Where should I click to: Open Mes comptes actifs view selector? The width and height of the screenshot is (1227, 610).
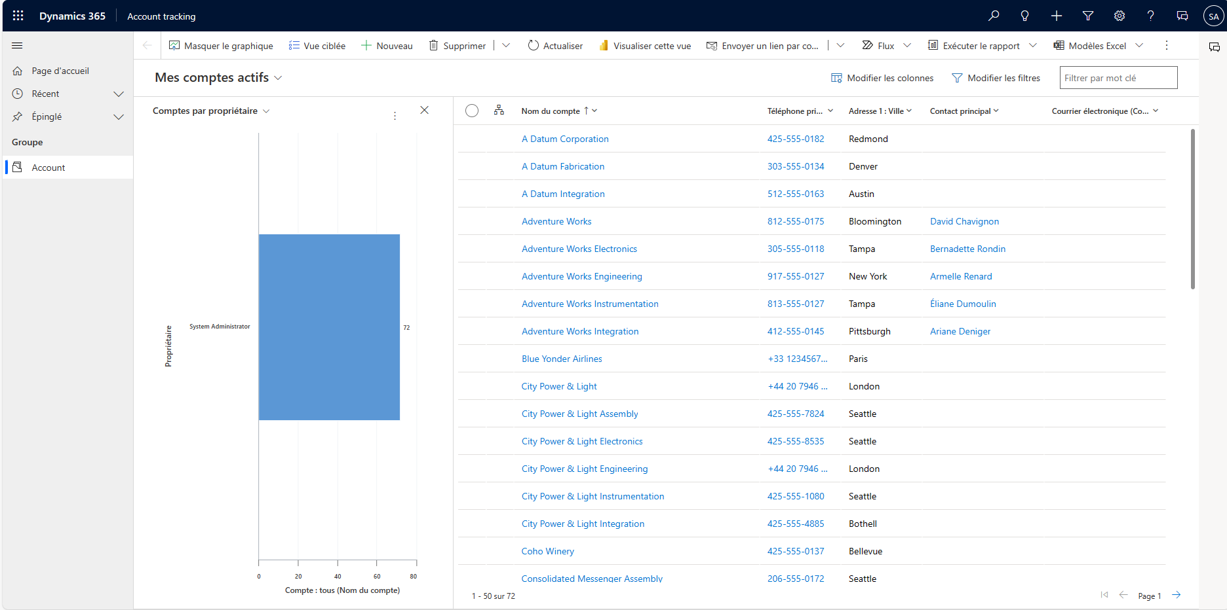click(218, 77)
